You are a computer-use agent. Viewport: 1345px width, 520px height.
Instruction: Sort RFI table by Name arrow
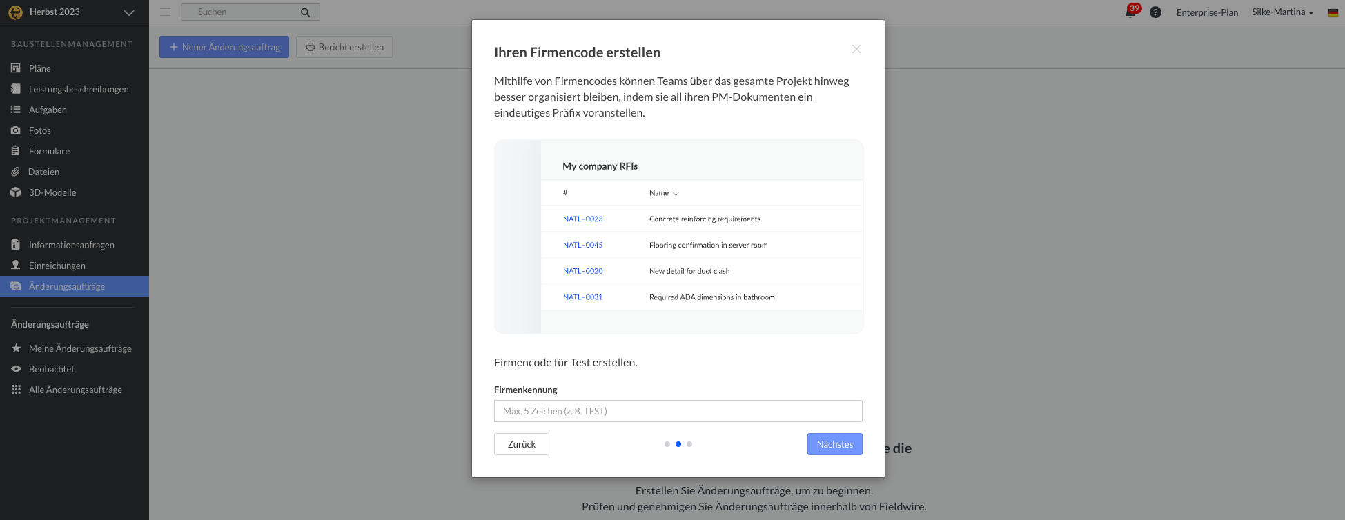tap(676, 193)
